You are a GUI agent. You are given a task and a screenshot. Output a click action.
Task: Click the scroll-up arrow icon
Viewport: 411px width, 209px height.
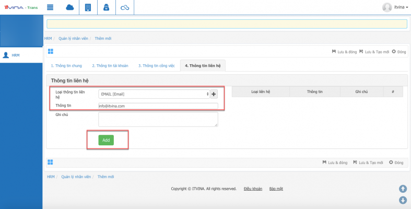(403, 189)
